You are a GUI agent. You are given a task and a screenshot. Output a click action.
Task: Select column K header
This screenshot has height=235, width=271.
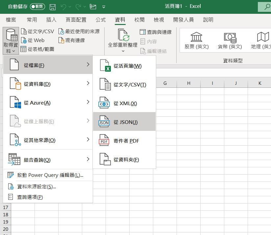(260, 83)
